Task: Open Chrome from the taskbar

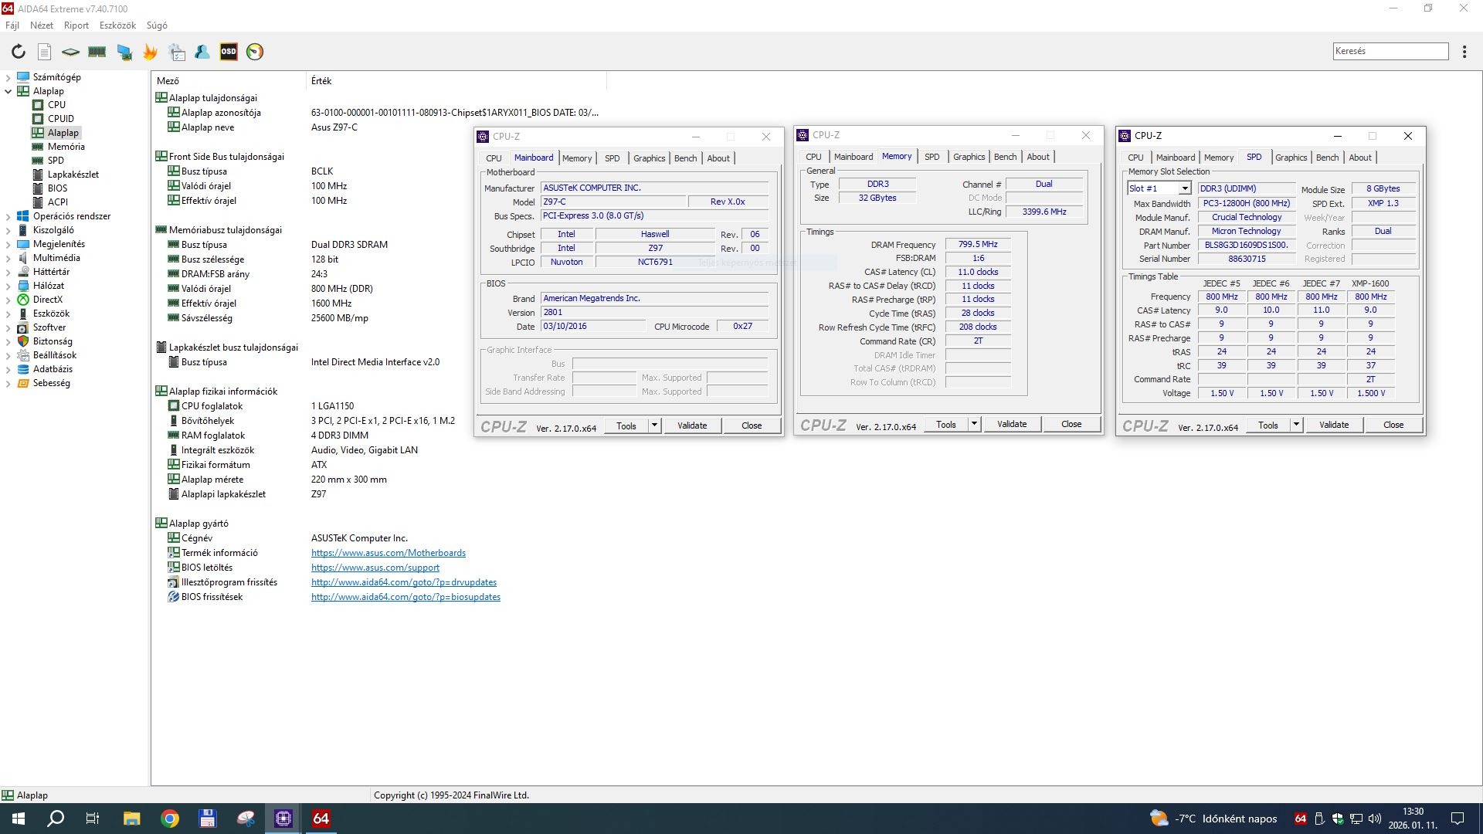Action: 170,819
